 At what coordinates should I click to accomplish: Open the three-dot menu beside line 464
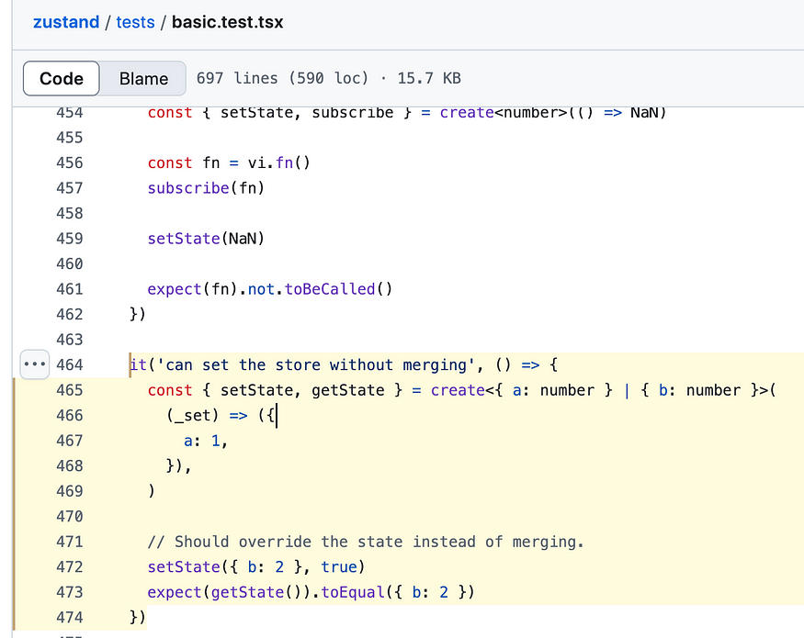pyautogui.click(x=35, y=364)
